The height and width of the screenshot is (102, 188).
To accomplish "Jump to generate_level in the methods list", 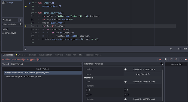I will (x=9, y=33).
